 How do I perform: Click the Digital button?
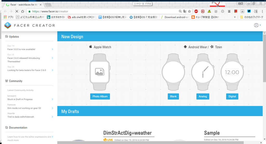(232, 96)
